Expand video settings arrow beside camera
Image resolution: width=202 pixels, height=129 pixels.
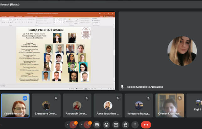click(x=81, y=125)
